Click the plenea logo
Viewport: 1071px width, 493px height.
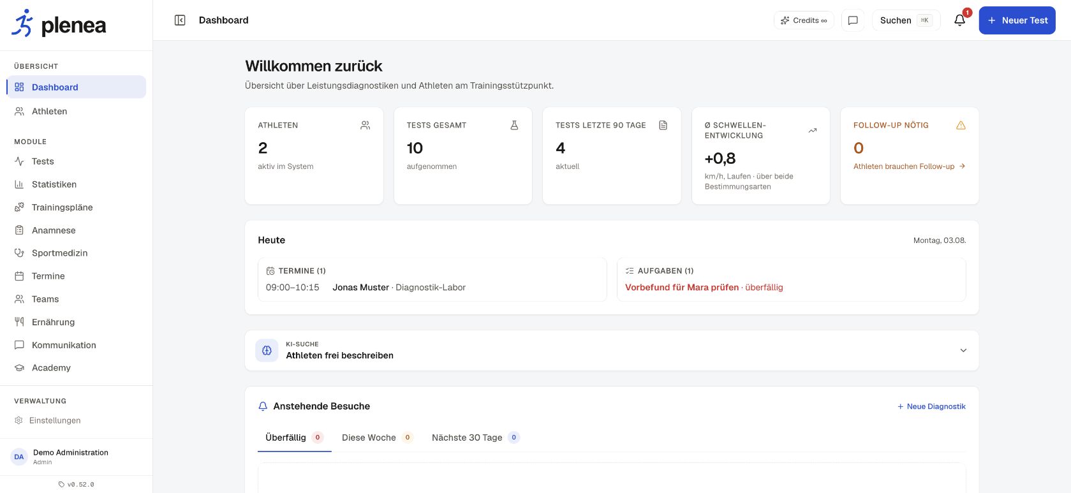point(59,24)
